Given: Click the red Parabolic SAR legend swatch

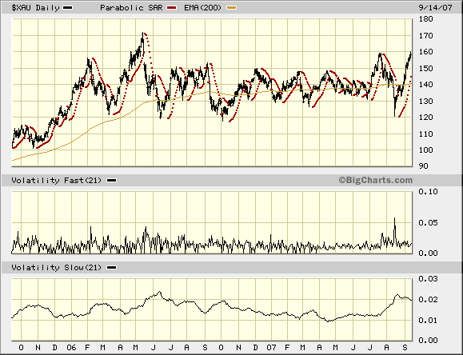Looking at the screenshot, I should (172, 8).
